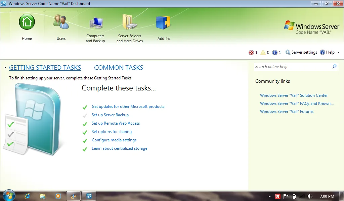
Task: Click the Server settings gear
Action: (x=288, y=52)
